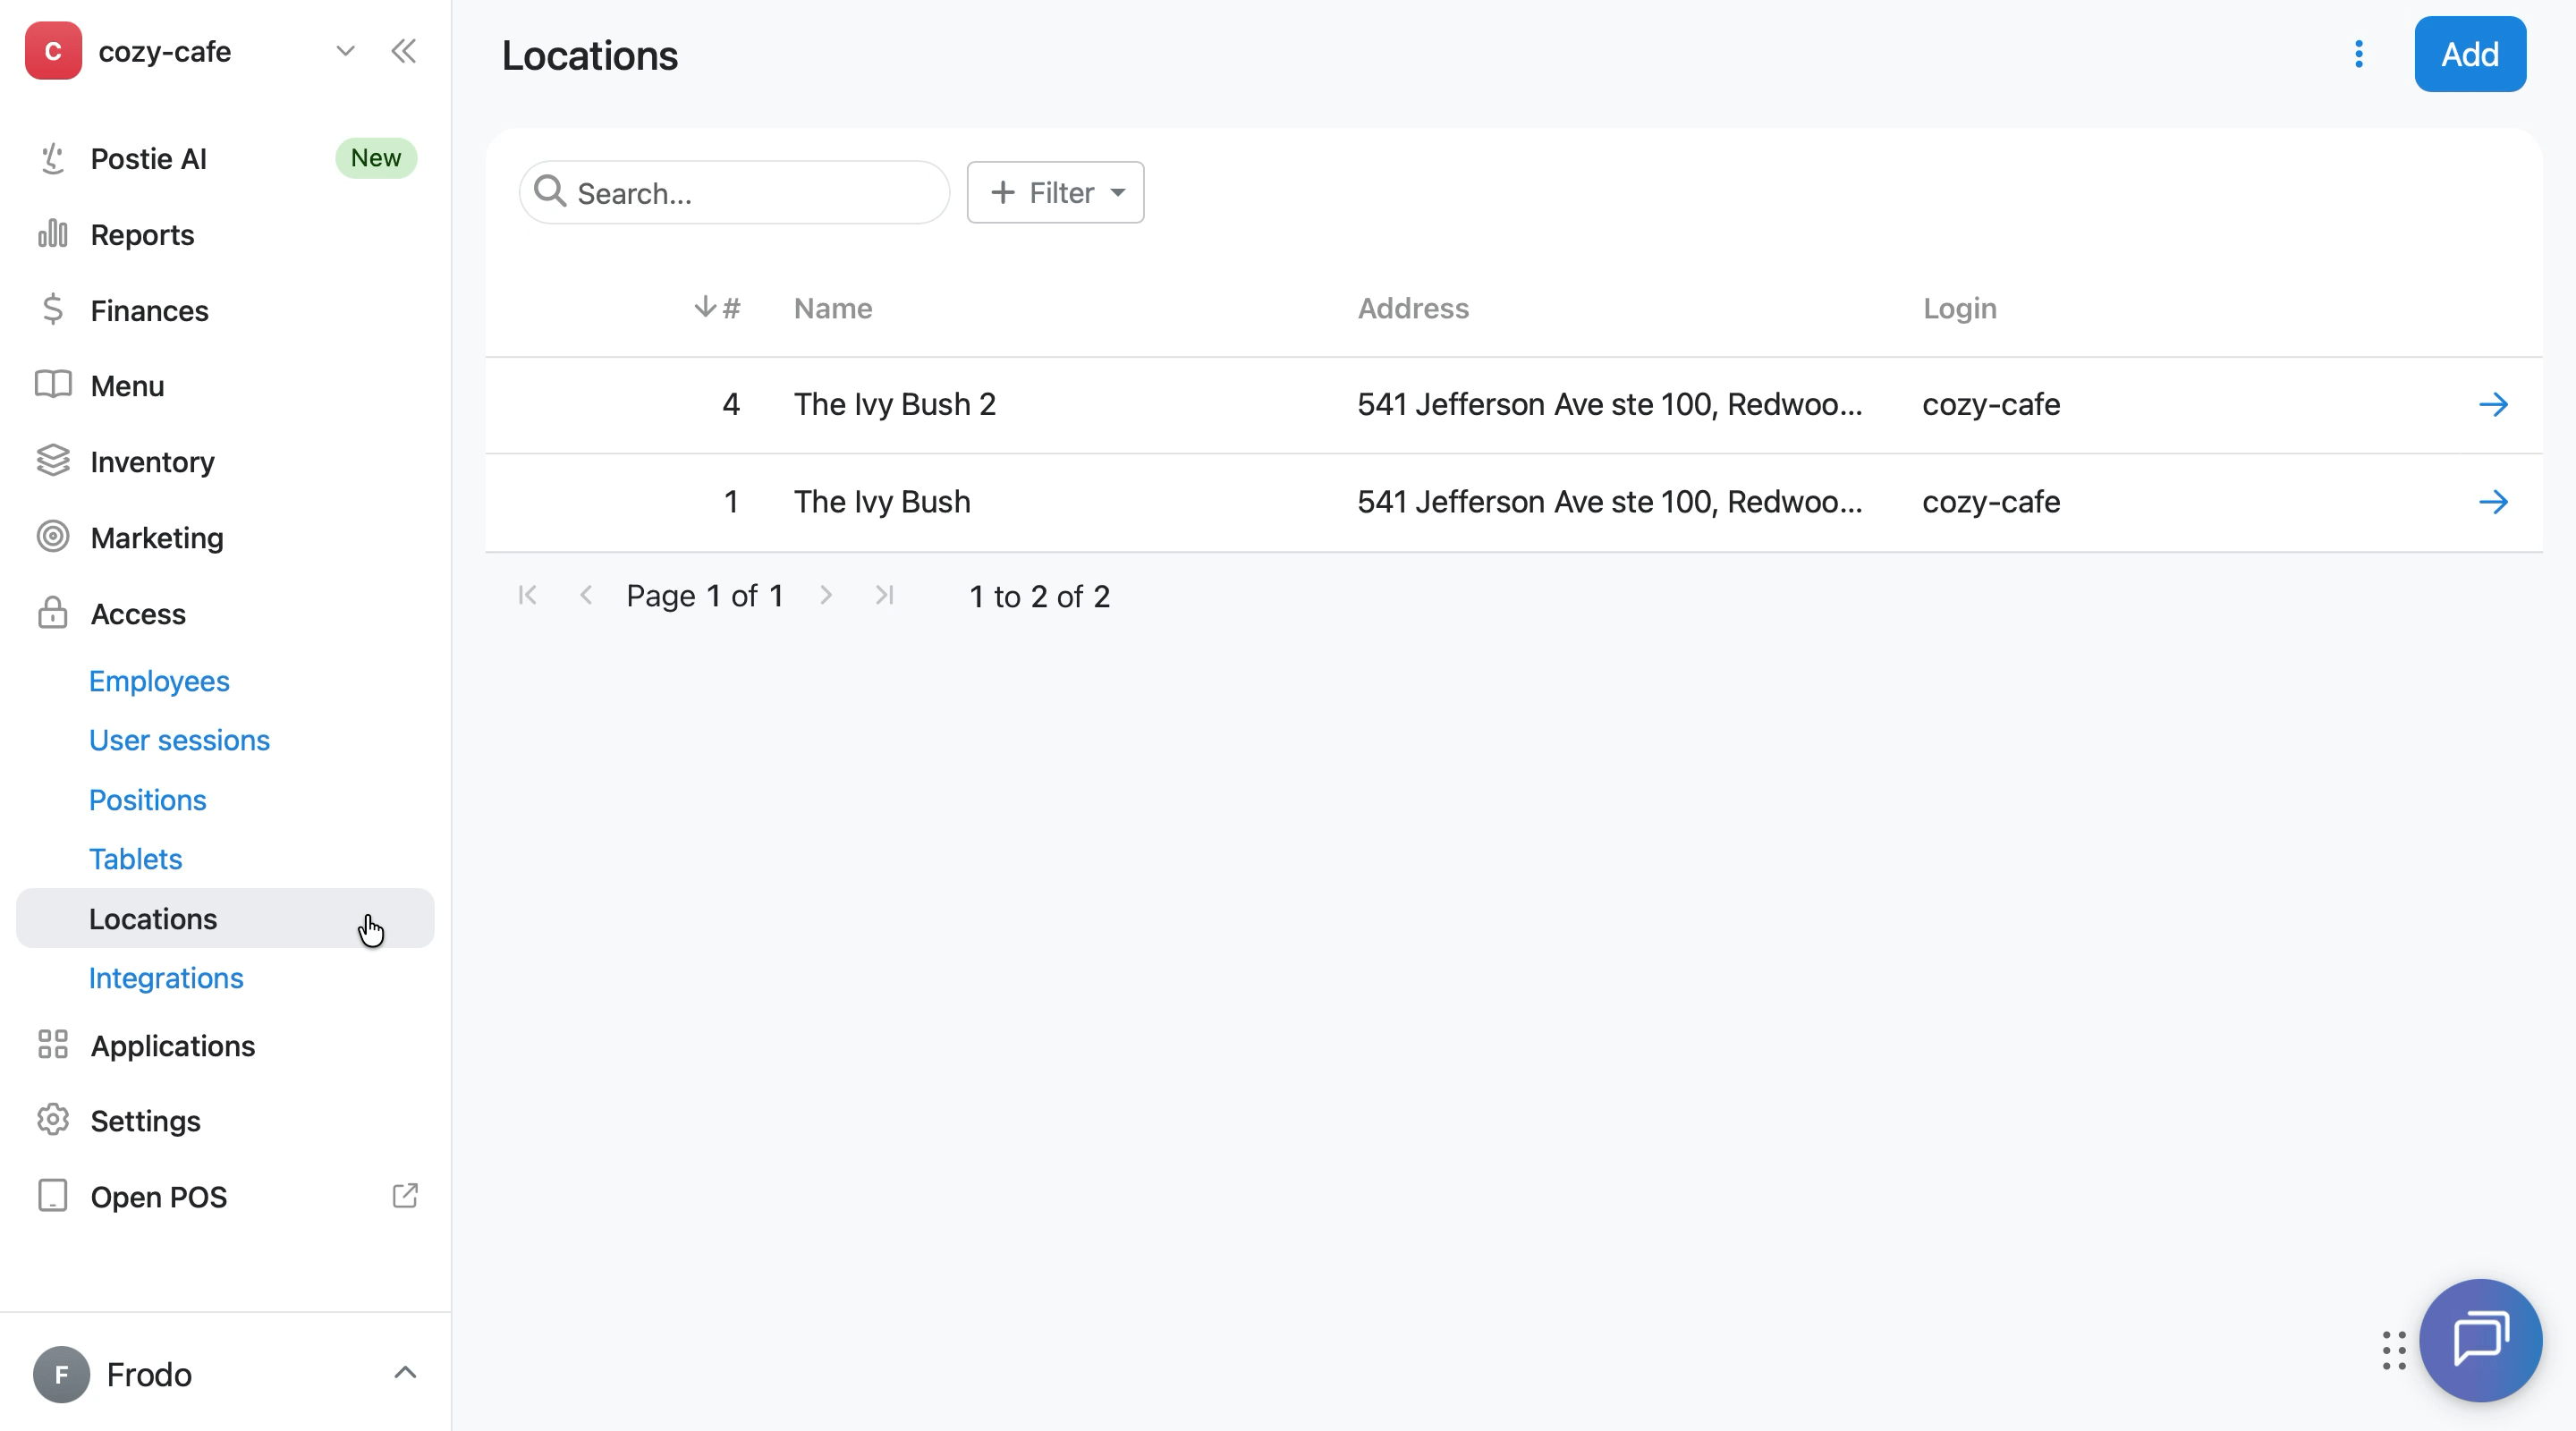The height and width of the screenshot is (1431, 2576).
Task: Click the Open POS tablet icon
Action: tap(53, 1196)
